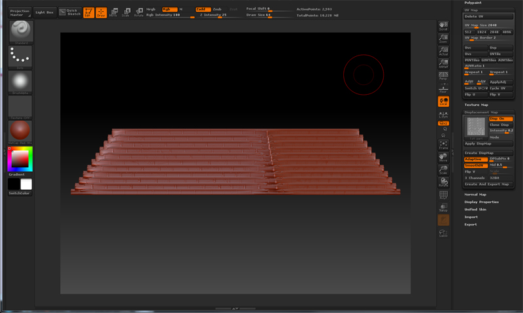Screen dimensions: 523x313
Task: Open the Polypaint subpalette
Action: click(x=473, y=3)
